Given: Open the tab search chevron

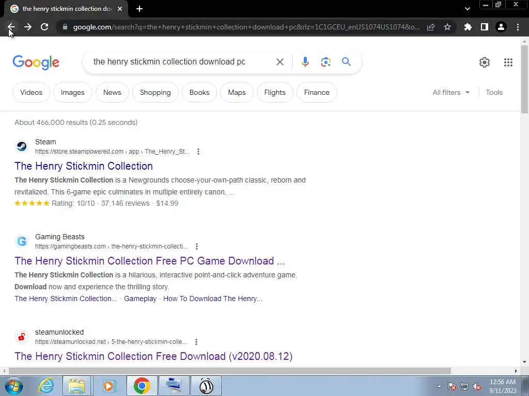Looking at the screenshot, I should click(x=467, y=9).
